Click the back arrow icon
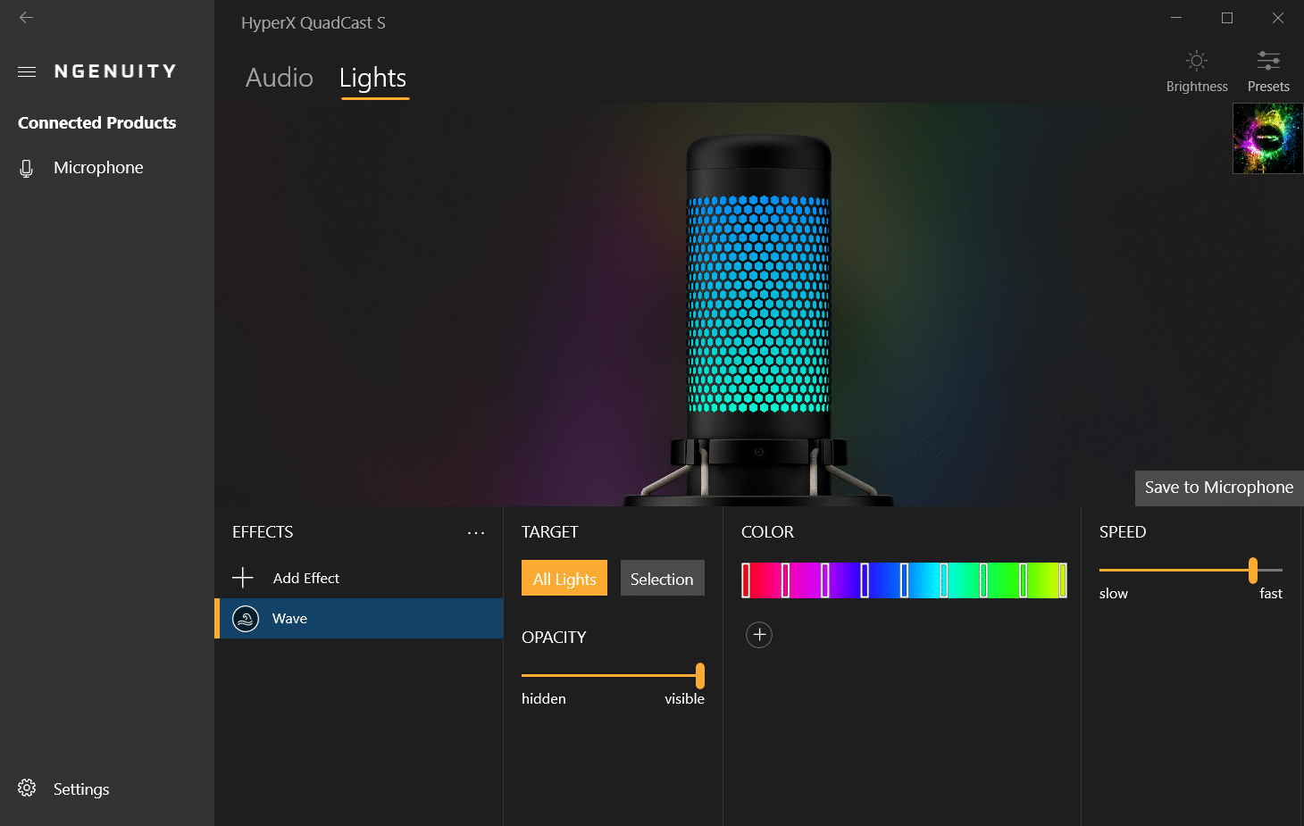 tap(27, 18)
